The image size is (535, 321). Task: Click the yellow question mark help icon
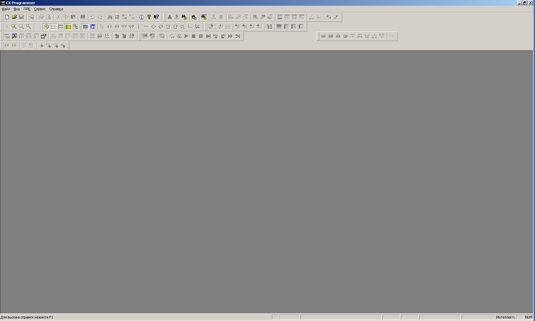149,17
